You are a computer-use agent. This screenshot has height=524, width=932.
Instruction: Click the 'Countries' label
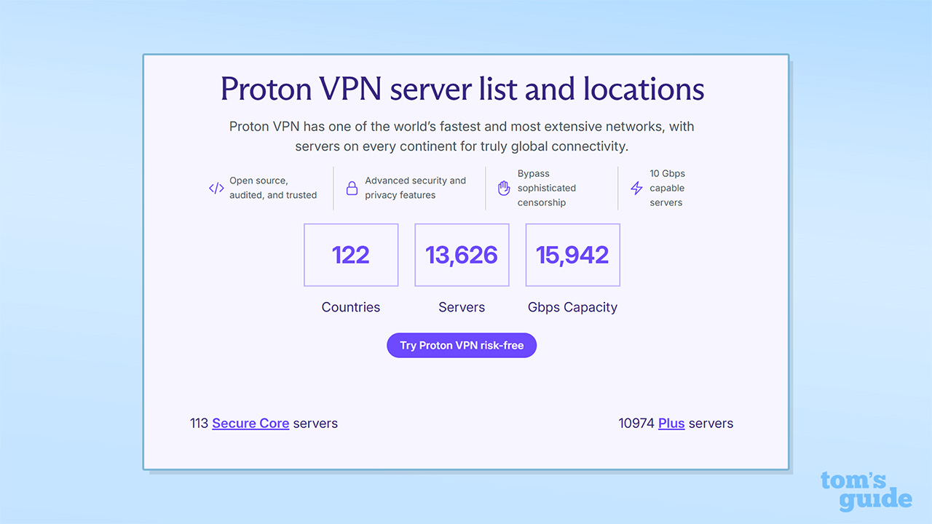tap(351, 307)
